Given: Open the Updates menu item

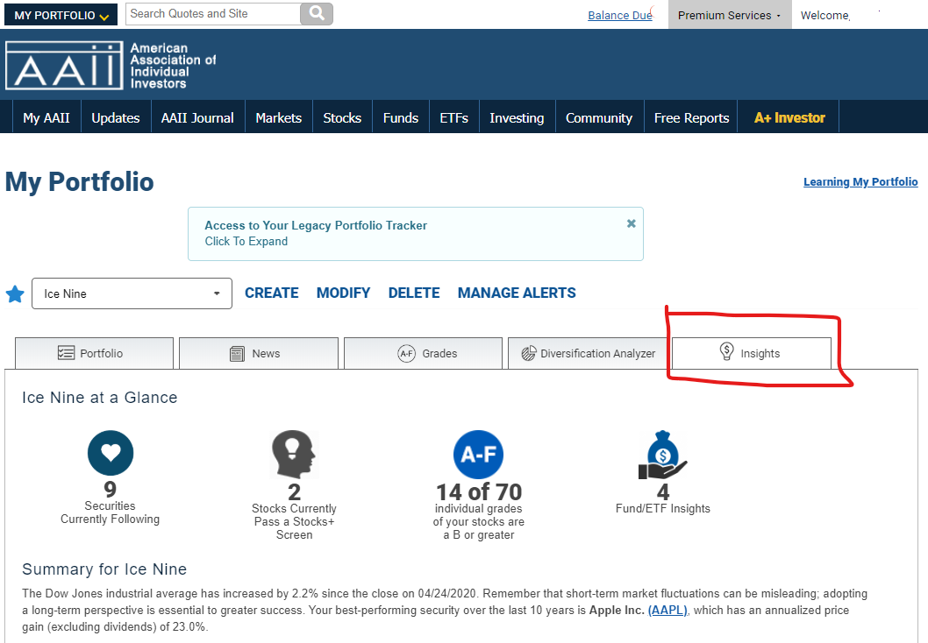Looking at the screenshot, I should [x=116, y=117].
